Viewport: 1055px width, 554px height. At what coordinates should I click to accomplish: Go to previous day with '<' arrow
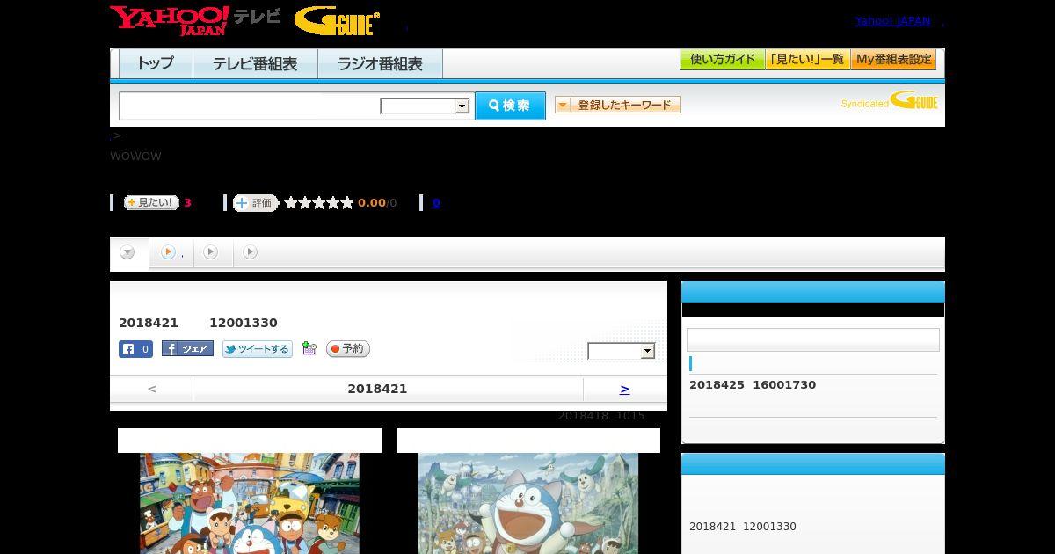click(x=152, y=389)
